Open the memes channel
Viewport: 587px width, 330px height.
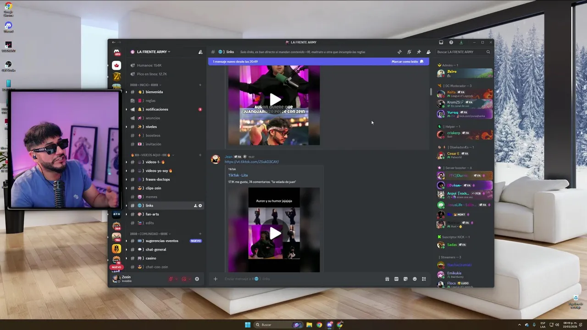coord(166,197)
